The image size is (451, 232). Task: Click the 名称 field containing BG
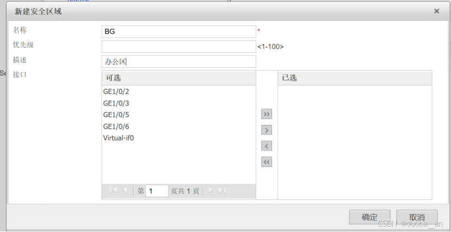[179, 32]
